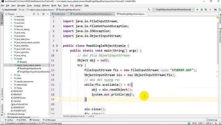Collapse object_input_output_stream folder

(x=11, y=65)
